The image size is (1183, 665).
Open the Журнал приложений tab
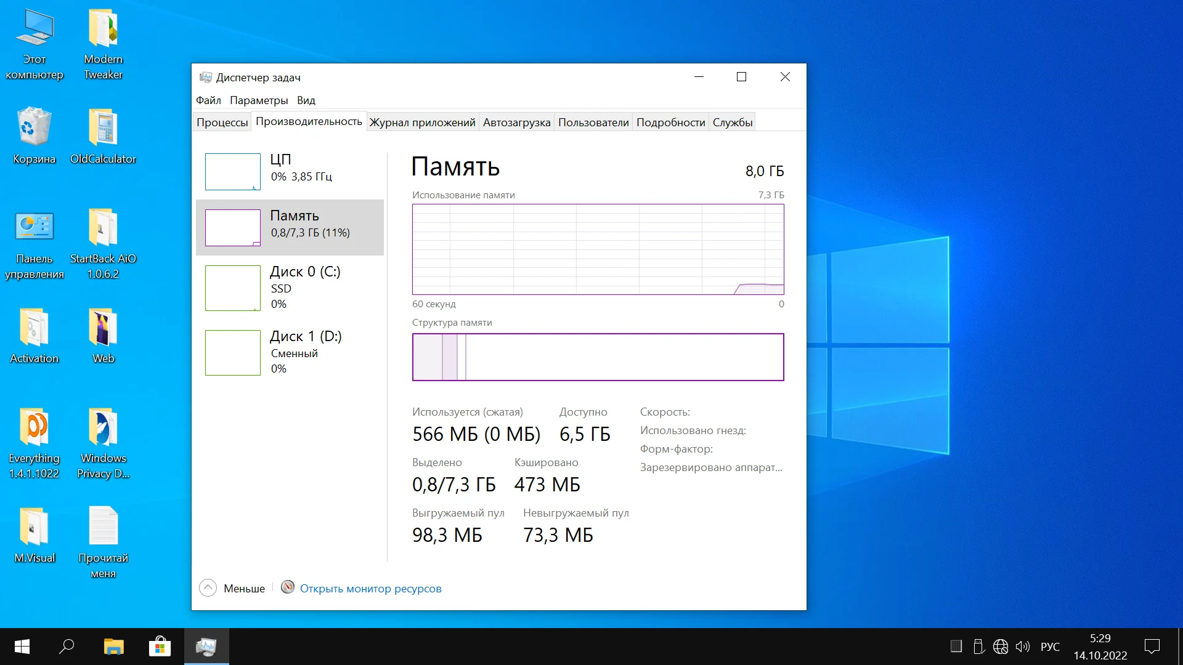[422, 122]
